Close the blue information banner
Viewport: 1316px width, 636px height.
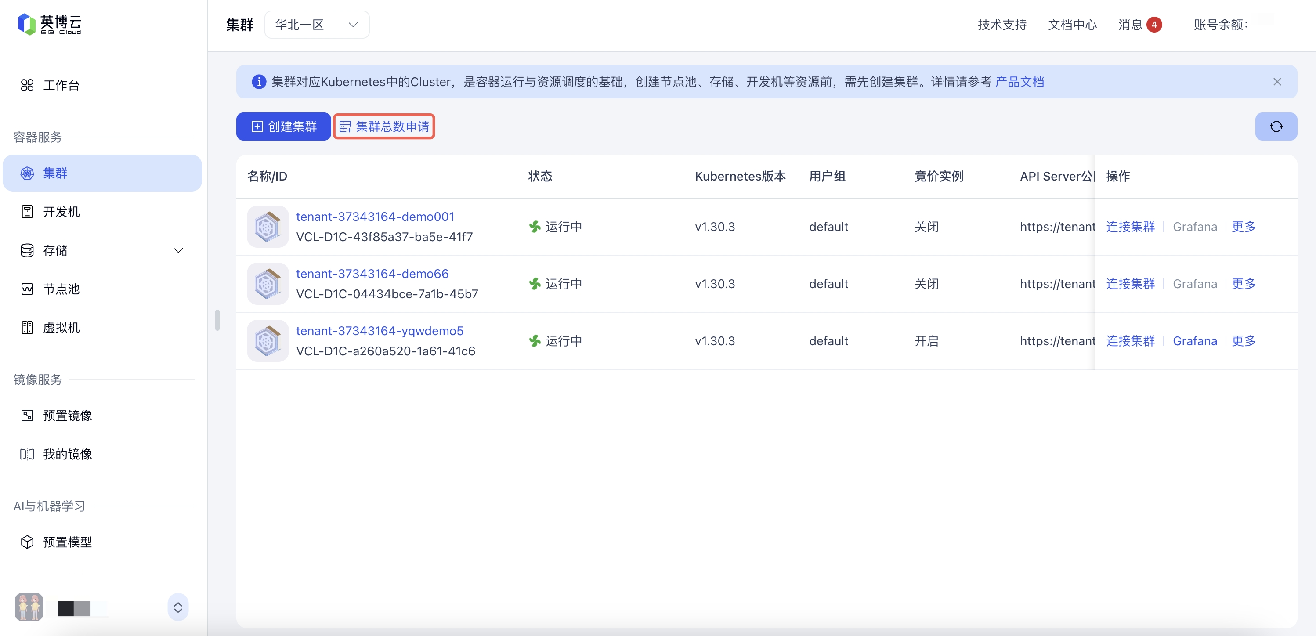click(1276, 82)
